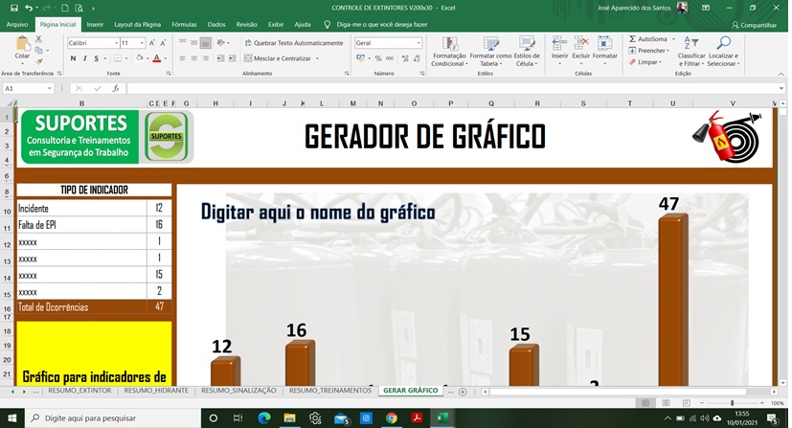This screenshot has height=428, width=792.
Task: Apply the red font color A
Action: tap(157, 58)
